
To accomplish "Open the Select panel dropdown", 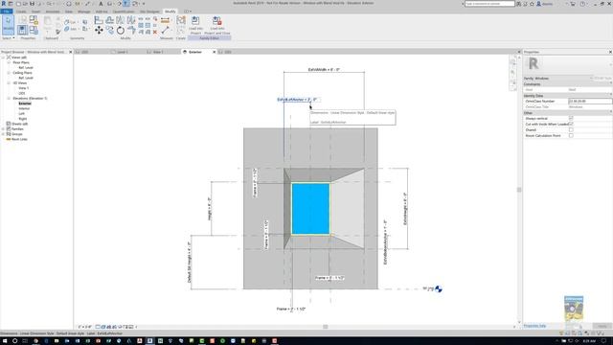I will coord(9,38).
